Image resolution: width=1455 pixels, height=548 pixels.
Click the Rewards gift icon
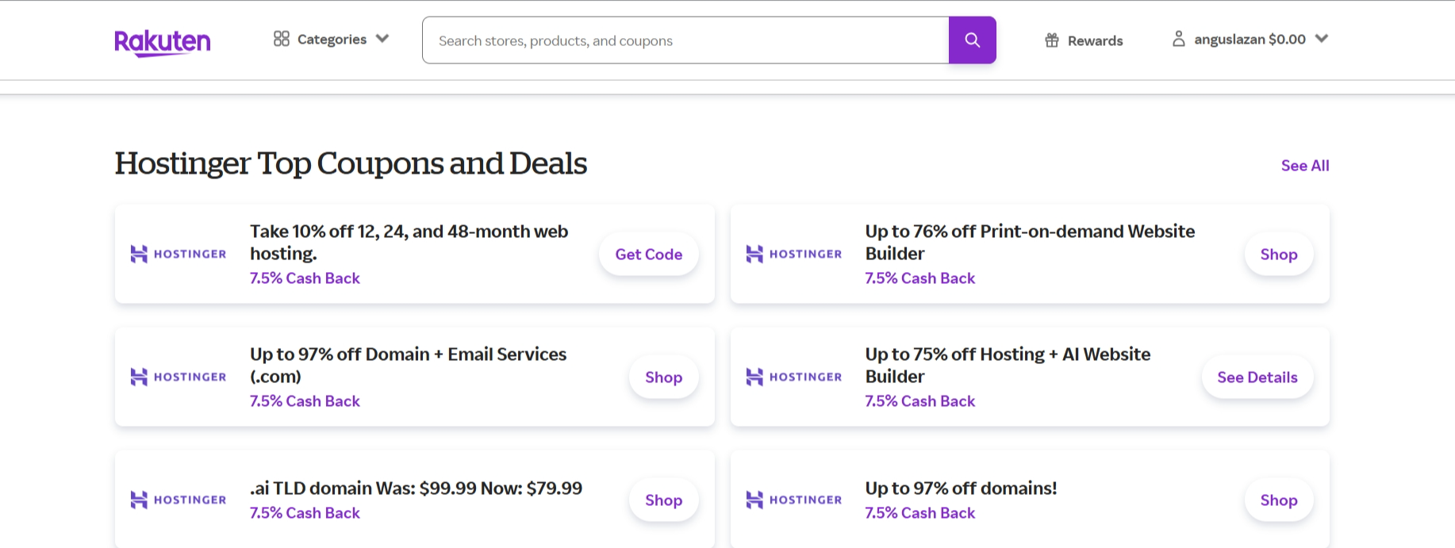coord(1052,40)
